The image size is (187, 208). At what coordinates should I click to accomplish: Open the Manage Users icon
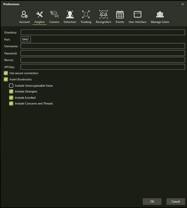pos(160,14)
